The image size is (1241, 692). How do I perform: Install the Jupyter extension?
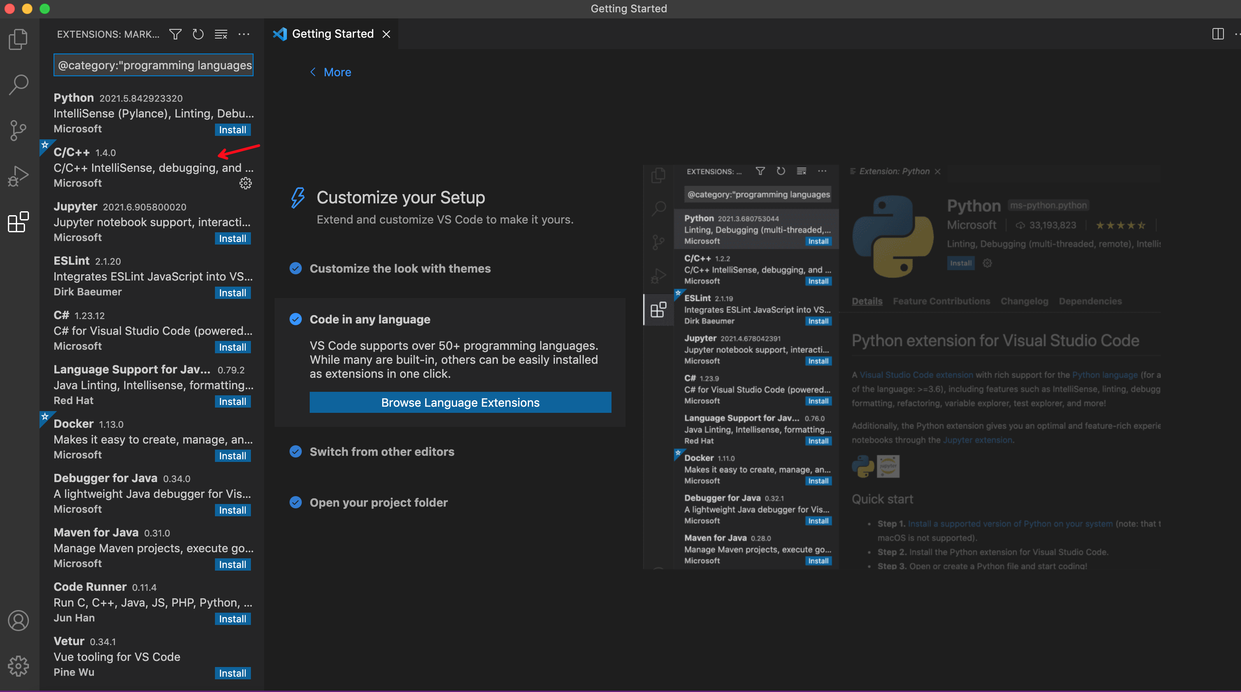click(232, 238)
